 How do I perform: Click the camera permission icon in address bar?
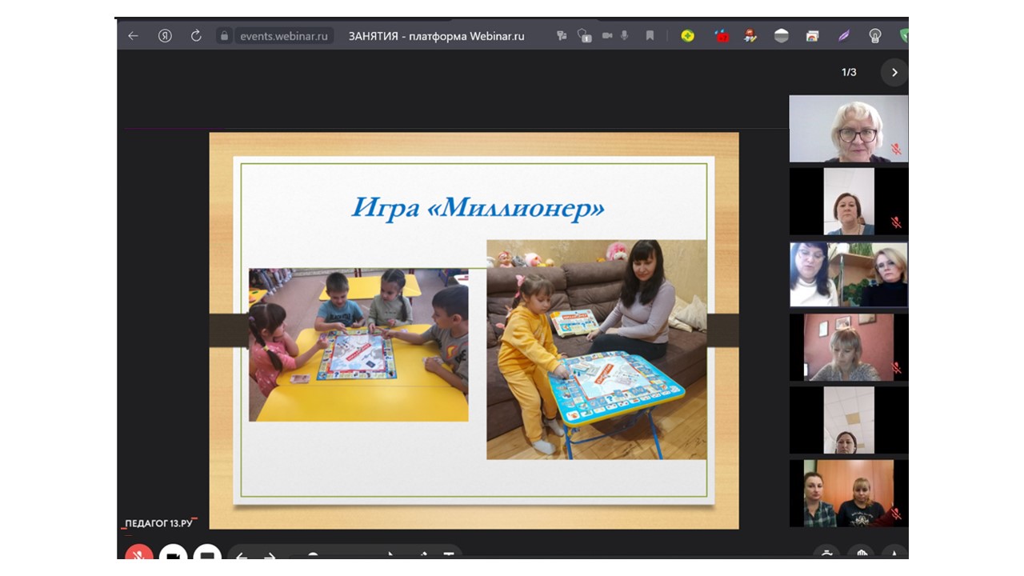[x=607, y=36]
